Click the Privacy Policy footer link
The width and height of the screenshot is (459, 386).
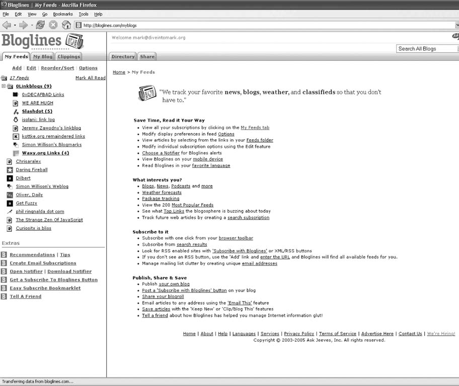coord(299,334)
